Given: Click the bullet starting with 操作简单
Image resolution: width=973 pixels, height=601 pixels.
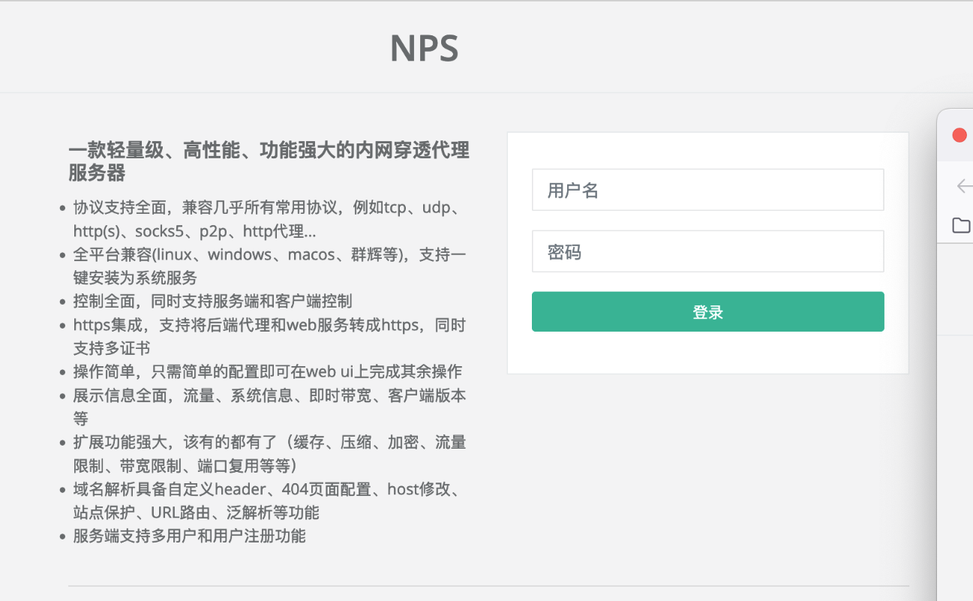Looking at the screenshot, I should (x=267, y=372).
